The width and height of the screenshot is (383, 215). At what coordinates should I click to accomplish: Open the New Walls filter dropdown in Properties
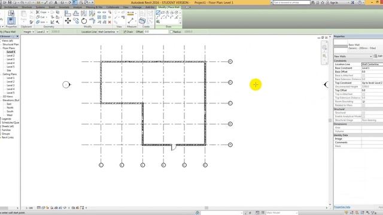352,56
